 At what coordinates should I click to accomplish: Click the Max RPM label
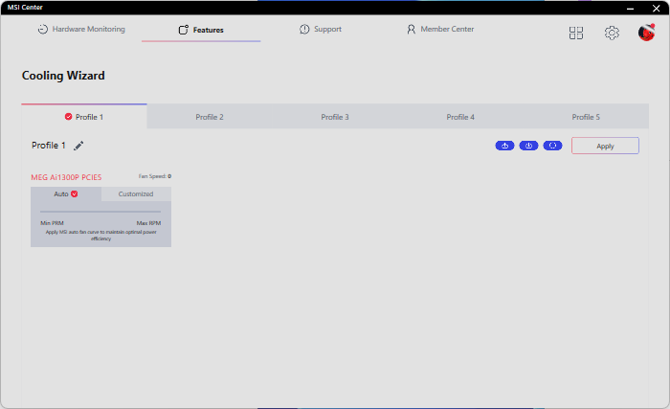(x=148, y=223)
